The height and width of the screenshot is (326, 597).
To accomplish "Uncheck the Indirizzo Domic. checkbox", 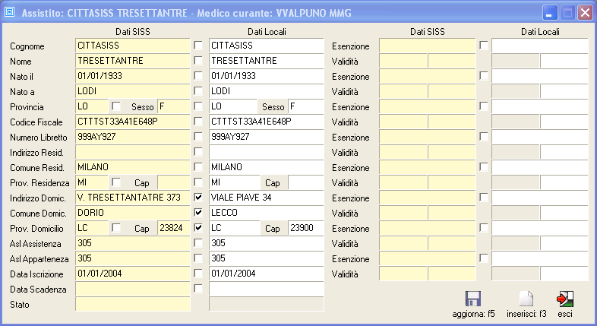I will 198,198.
